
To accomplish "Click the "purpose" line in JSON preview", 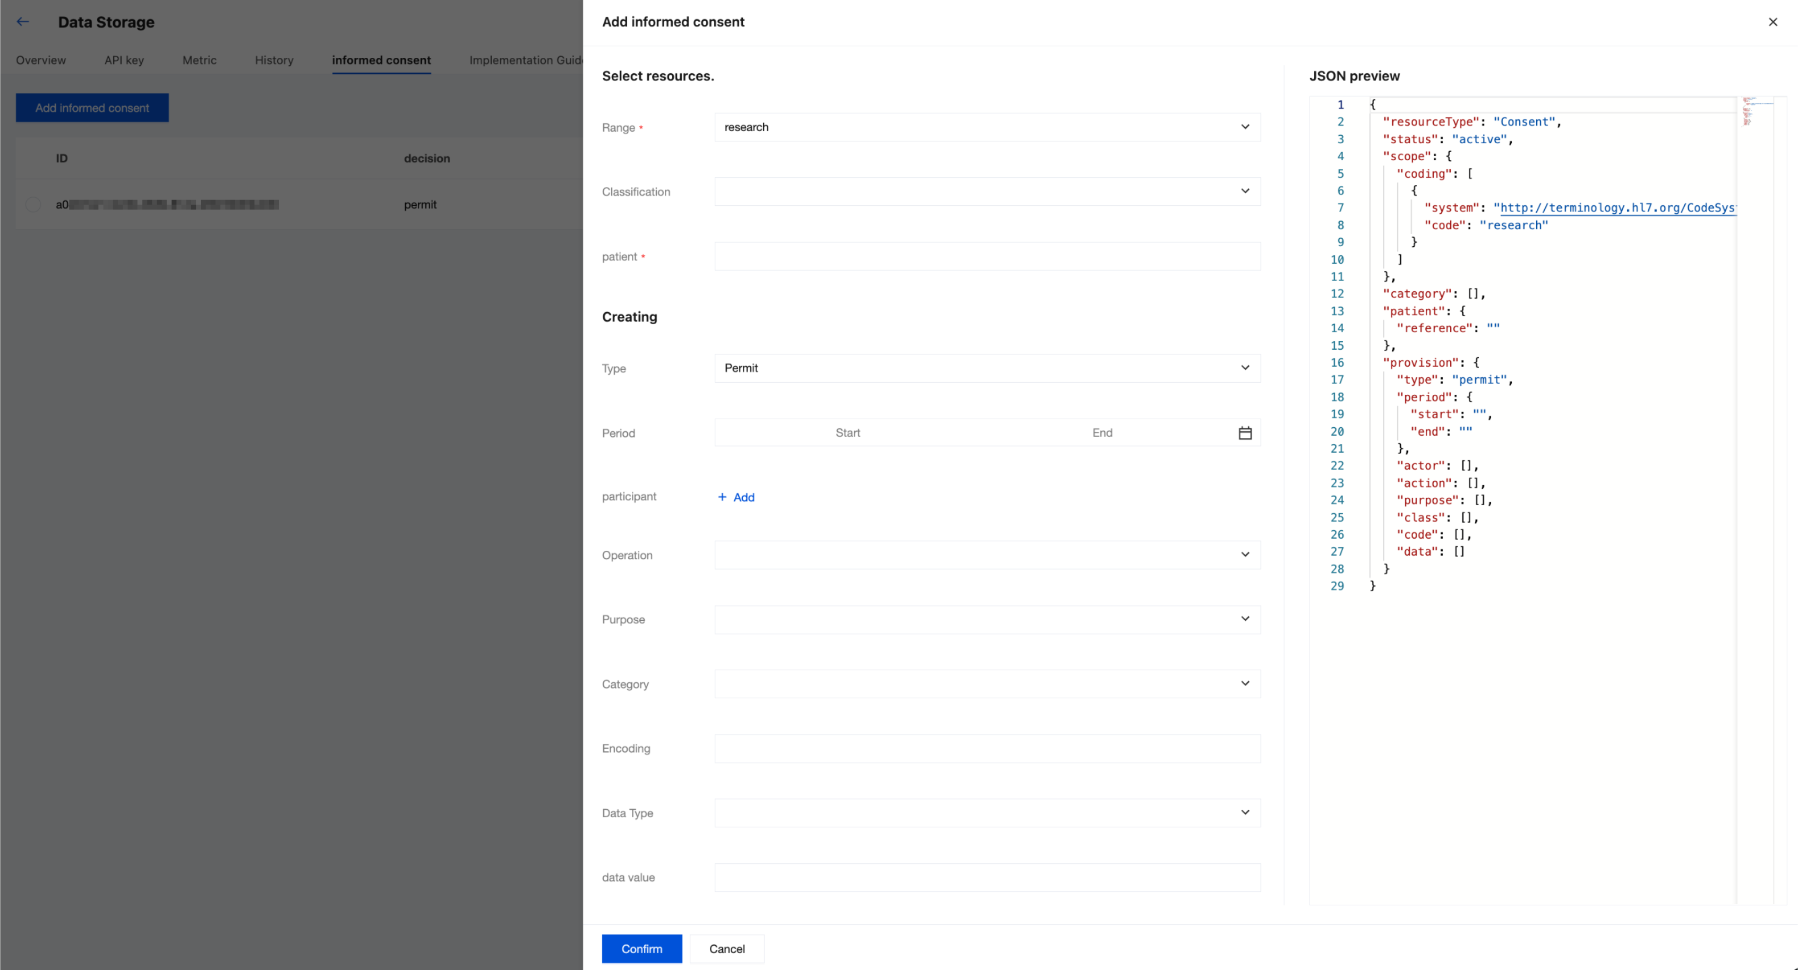I will 1444,500.
